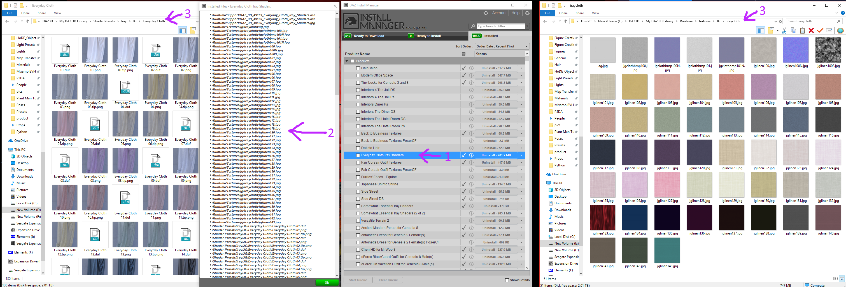This screenshot has height=287, width=846.
Task: Check the Products group checkbox
Action: [x=352, y=61]
